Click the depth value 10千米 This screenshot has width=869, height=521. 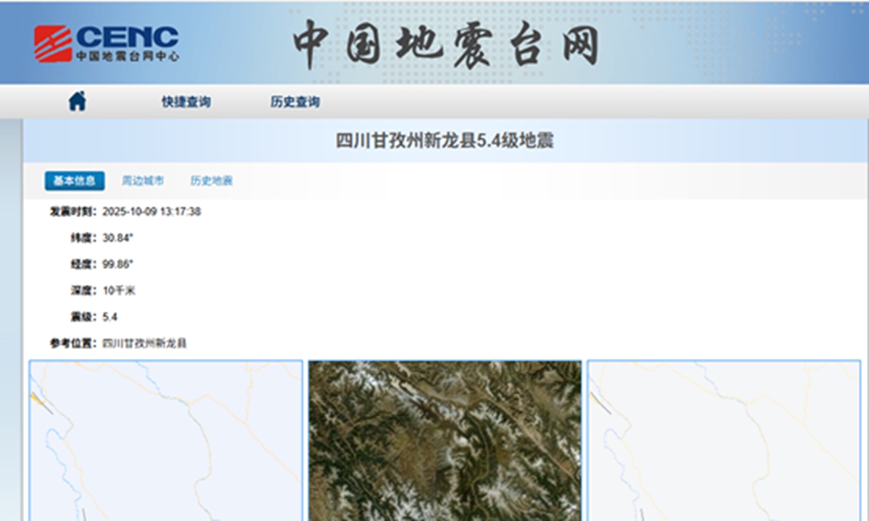pyautogui.click(x=118, y=291)
